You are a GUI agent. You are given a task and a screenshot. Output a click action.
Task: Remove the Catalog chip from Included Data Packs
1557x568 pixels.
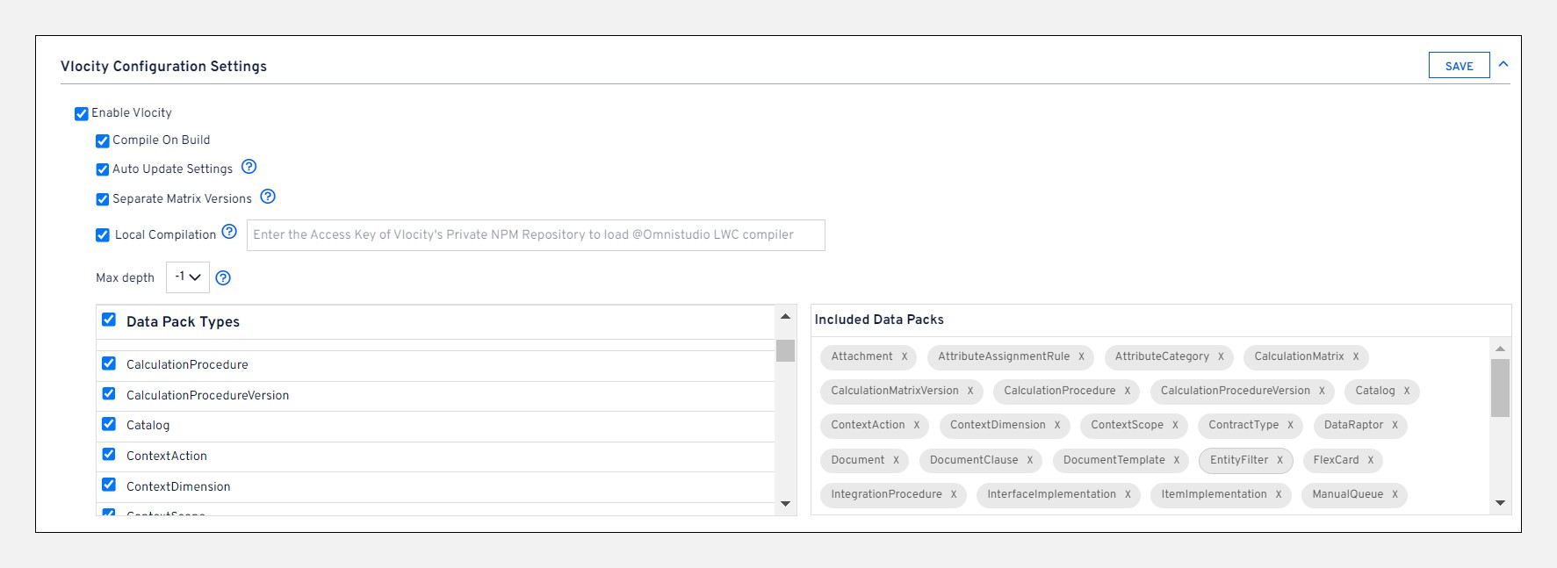coord(1406,391)
